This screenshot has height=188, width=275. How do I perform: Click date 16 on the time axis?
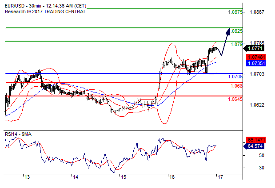coord(172,177)
